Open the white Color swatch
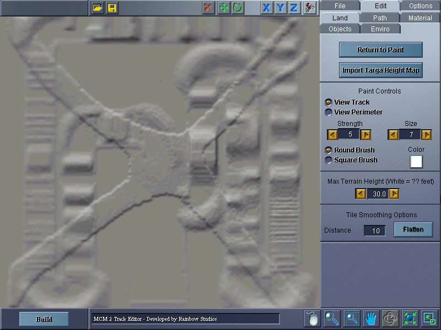Image resolution: width=441 pixels, height=330 pixels. 416,162
